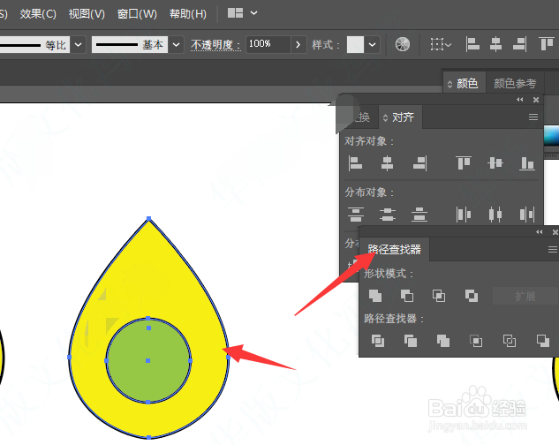Click the Divide pathfinder icon
The image size is (559, 445).
tap(378, 341)
